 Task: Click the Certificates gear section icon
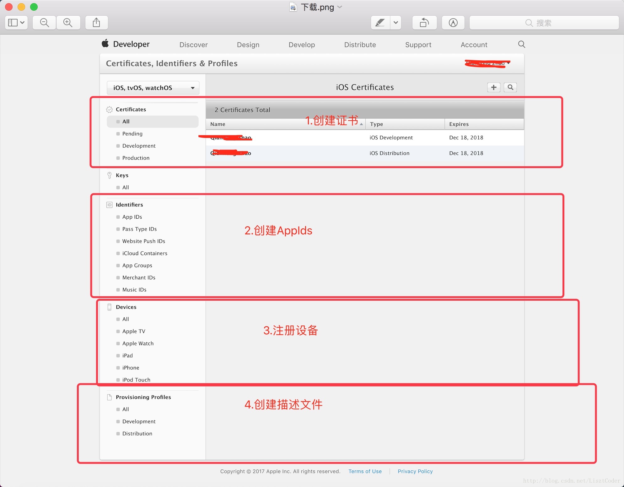point(109,109)
